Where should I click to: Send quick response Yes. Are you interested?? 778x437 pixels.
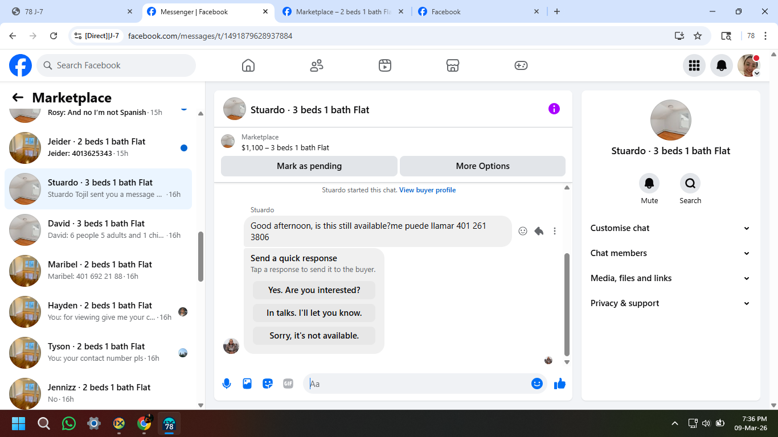314,290
